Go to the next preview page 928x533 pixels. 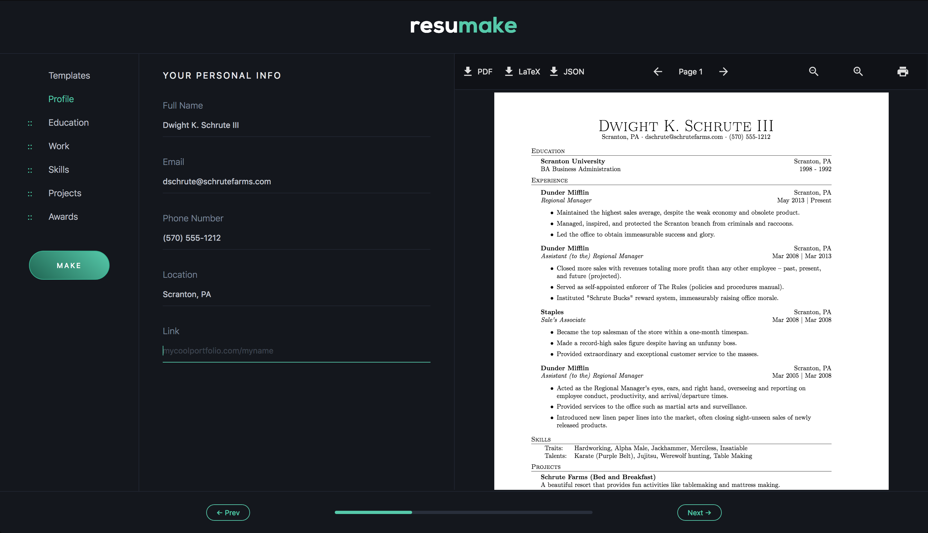[x=723, y=72]
